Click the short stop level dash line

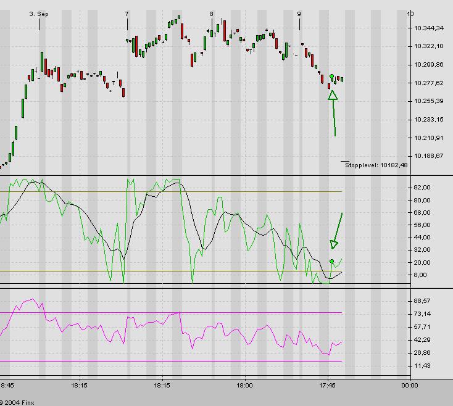[x=348, y=161]
